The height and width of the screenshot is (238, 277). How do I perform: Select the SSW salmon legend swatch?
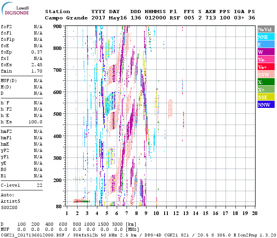266,75
